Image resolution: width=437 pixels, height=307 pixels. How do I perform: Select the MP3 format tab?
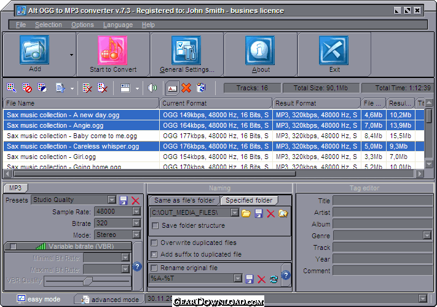(15, 188)
